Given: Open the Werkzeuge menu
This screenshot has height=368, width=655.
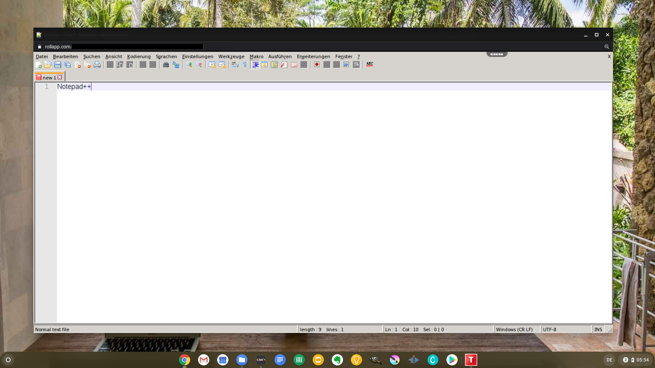Looking at the screenshot, I should tap(231, 57).
